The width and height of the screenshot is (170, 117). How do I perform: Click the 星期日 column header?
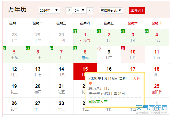156,23
